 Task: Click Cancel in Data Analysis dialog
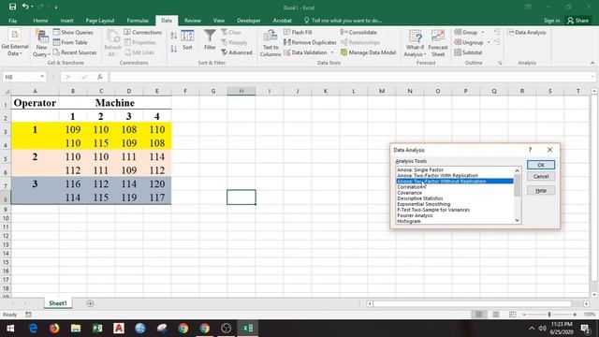pyautogui.click(x=541, y=177)
